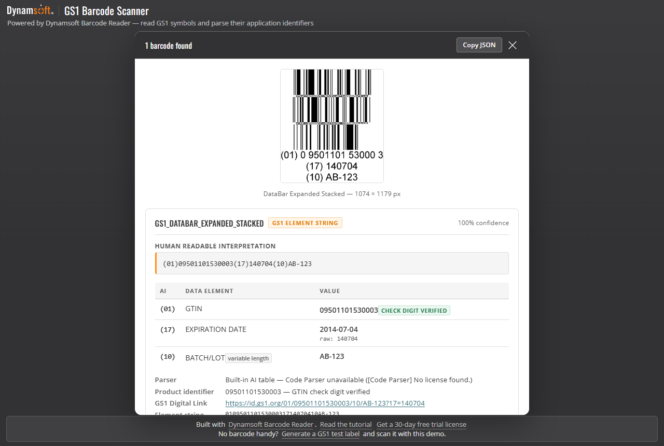Click batch/lot value AB-123
Screen dimensions: 664x446
tap(332, 356)
